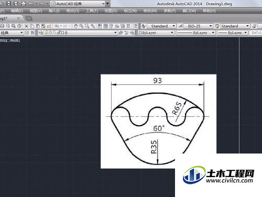This screenshot has width=262, height=197.
Task: Click the ByColor plot style field
Action: point(256,32)
